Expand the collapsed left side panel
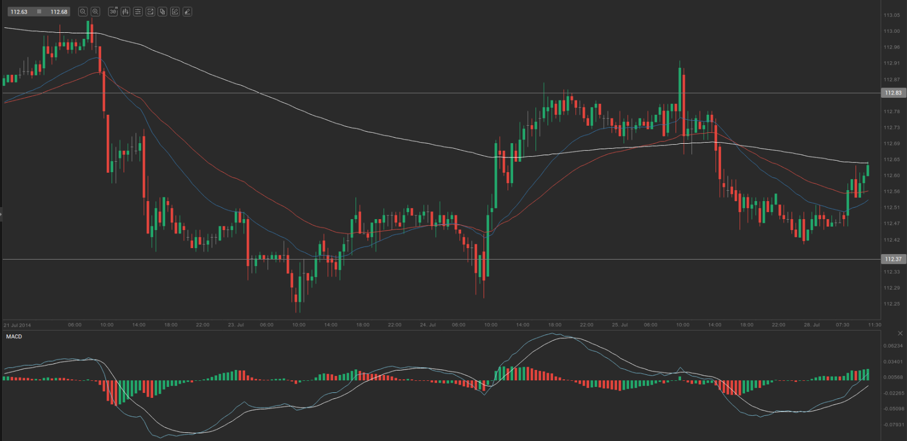This screenshot has width=907, height=441. click(x=1, y=214)
